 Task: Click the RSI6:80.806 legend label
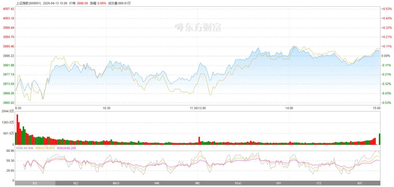[25, 148]
